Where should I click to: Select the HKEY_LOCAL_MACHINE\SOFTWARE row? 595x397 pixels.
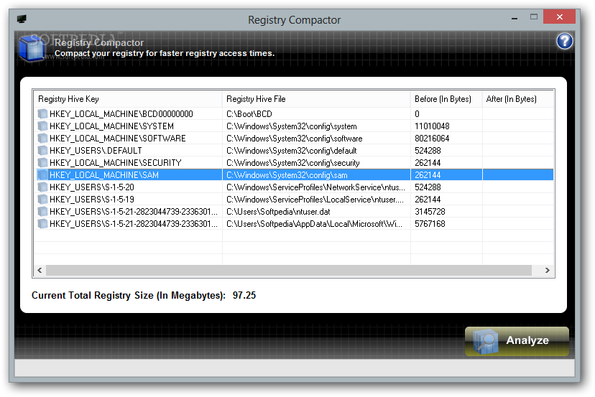[x=294, y=138]
